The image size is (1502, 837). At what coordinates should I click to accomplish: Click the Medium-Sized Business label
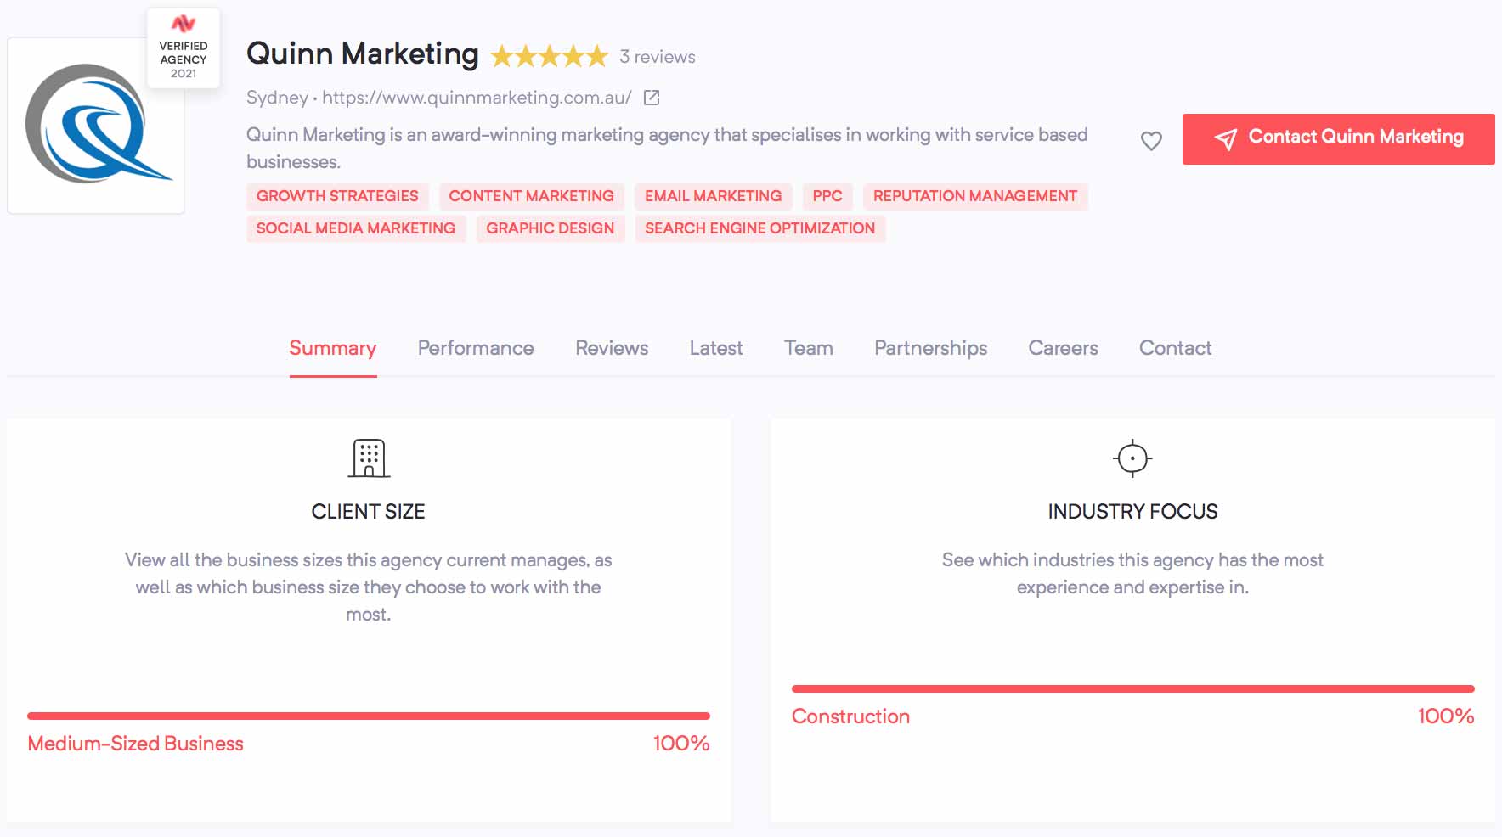pos(136,744)
